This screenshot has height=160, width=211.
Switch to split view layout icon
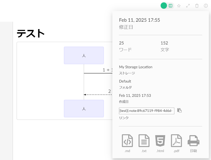[170, 6]
